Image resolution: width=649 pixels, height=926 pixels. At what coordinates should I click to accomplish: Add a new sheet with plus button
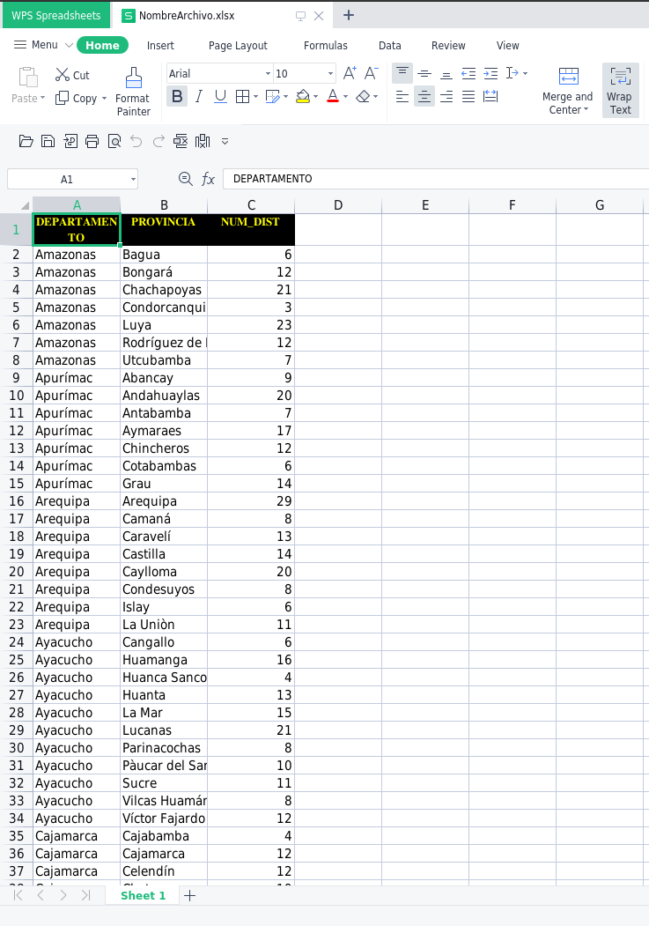coord(189,895)
